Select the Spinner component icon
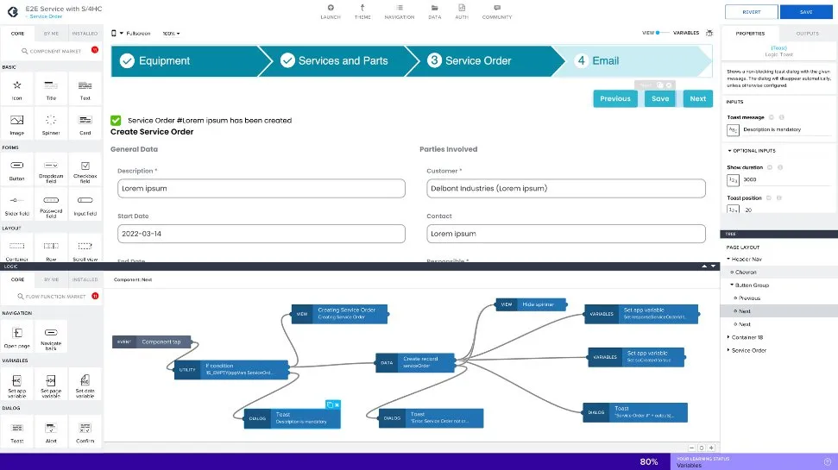The width and height of the screenshot is (838, 470). [x=51, y=121]
